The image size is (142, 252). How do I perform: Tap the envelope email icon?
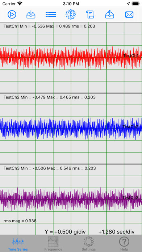pos(129,14)
